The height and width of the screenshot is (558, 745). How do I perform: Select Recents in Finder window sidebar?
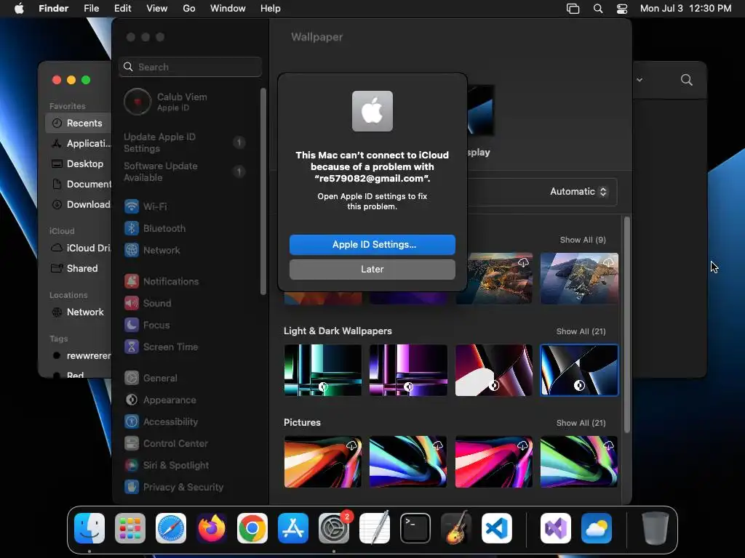click(x=79, y=124)
